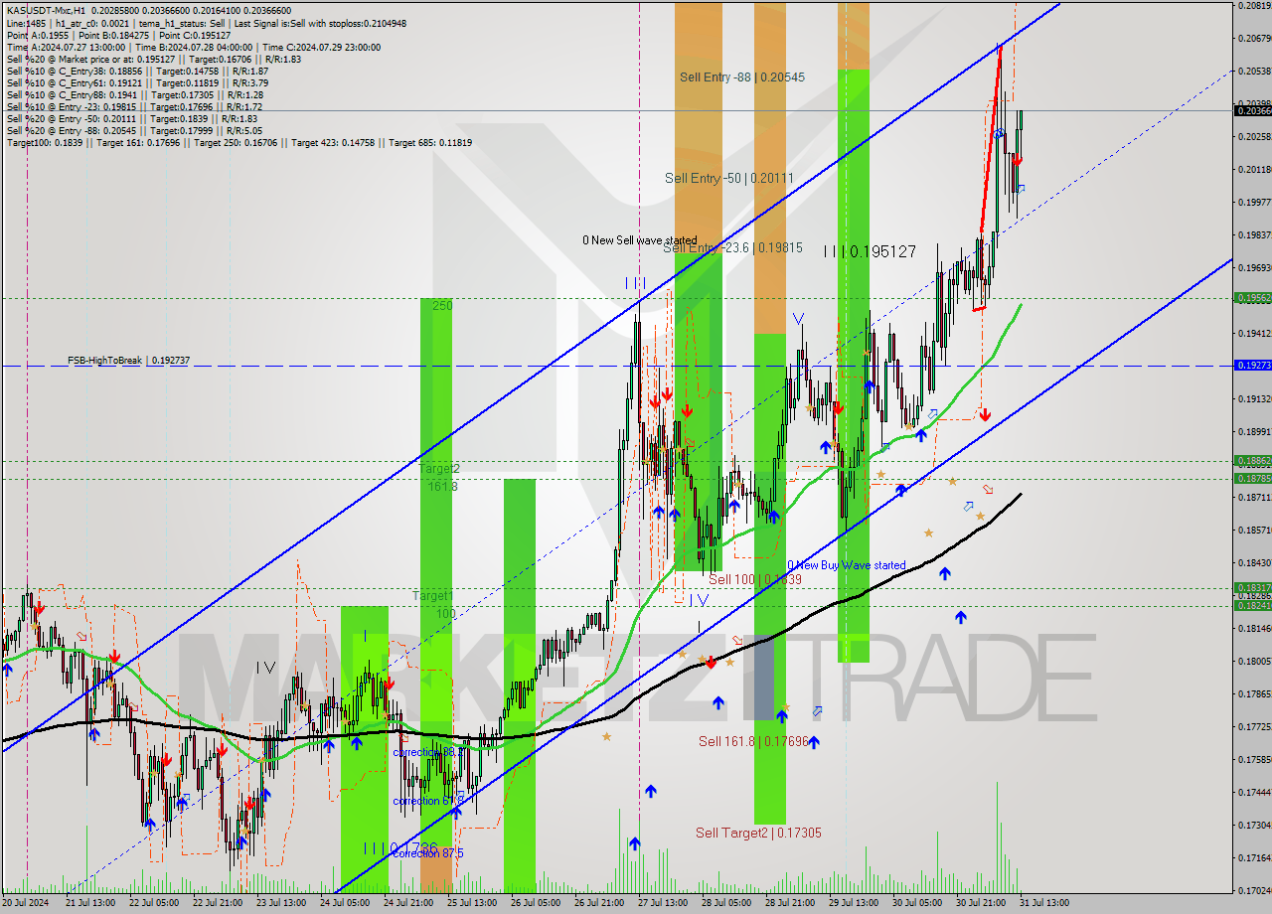Click the 0.17444 price axis value
Screen dimensions: 1272x914
pyautogui.click(x=1254, y=792)
